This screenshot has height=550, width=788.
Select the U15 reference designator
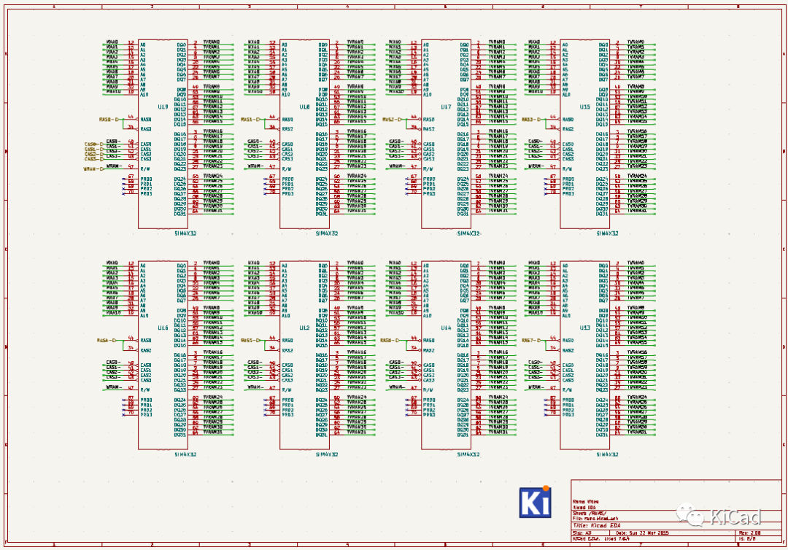point(585,107)
